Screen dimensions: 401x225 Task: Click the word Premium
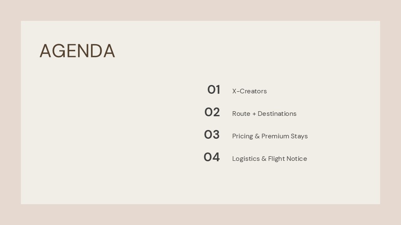click(275, 136)
